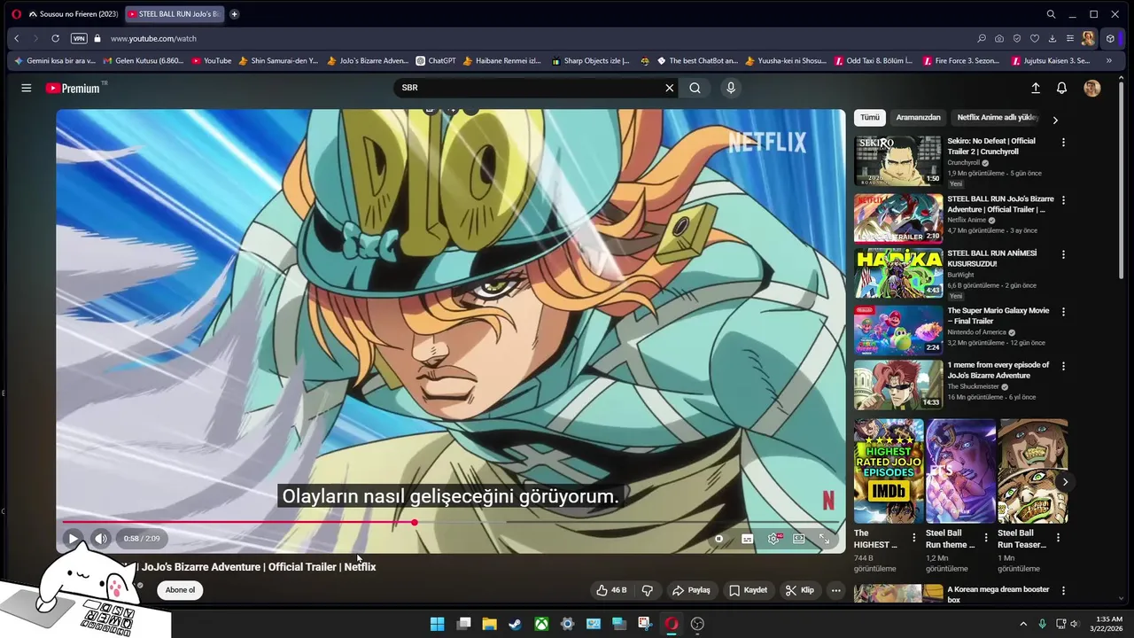Like the video with the thumbs-up button
The width and height of the screenshot is (1134, 638).
pyautogui.click(x=611, y=590)
